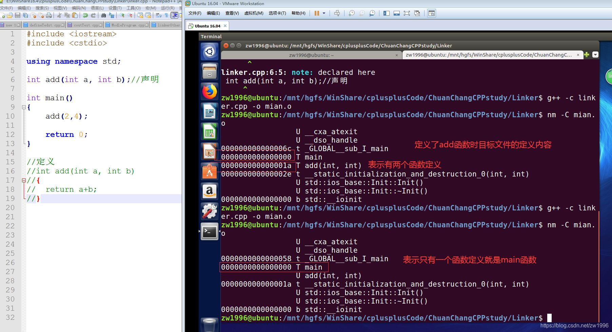Open LibreOffice Writer from the launcher

tap(210, 111)
